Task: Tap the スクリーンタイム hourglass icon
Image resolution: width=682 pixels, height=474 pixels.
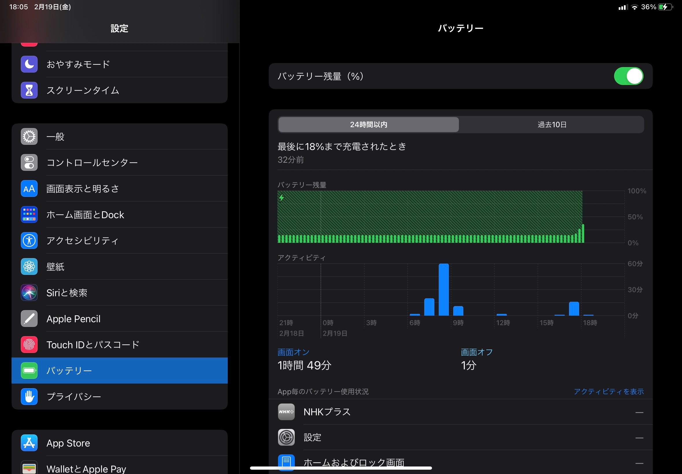Action: [x=29, y=90]
